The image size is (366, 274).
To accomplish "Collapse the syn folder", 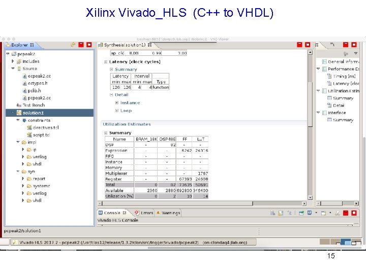I will (x=18, y=172).
